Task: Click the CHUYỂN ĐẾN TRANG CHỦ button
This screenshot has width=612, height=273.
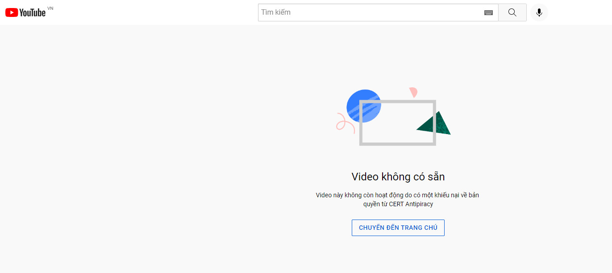Action: (398, 228)
